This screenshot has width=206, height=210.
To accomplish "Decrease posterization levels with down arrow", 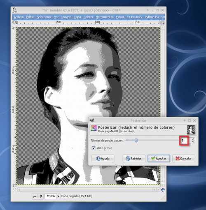I will click(193, 142).
